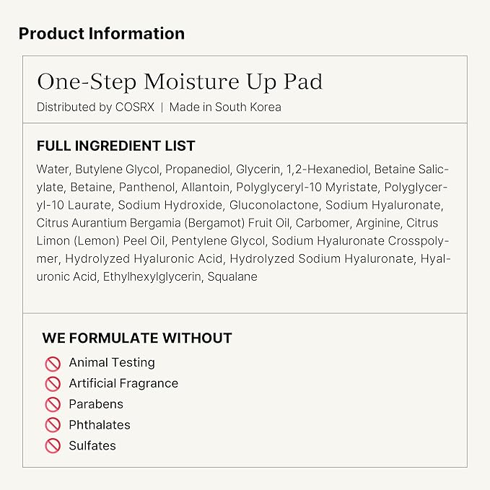Click the Parabens list item text

(96, 404)
